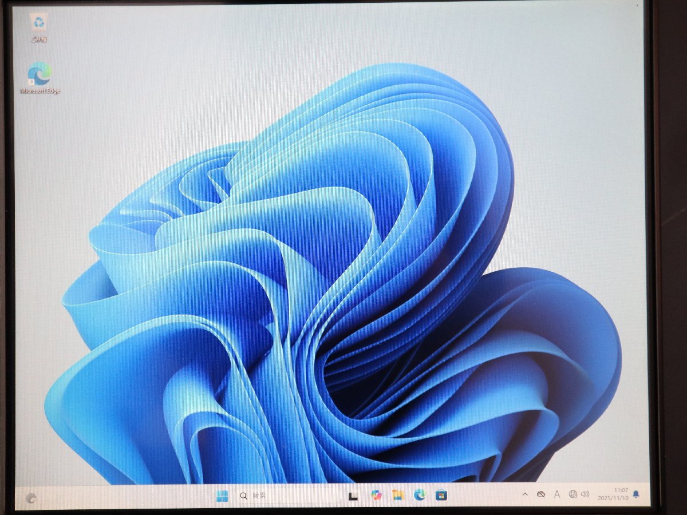687x515 pixels.
Task: Open the volume speaker tray icon
Action: click(585, 494)
